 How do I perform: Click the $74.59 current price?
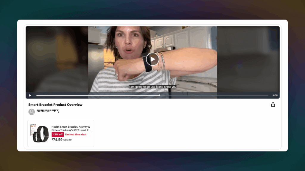[57, 140]
